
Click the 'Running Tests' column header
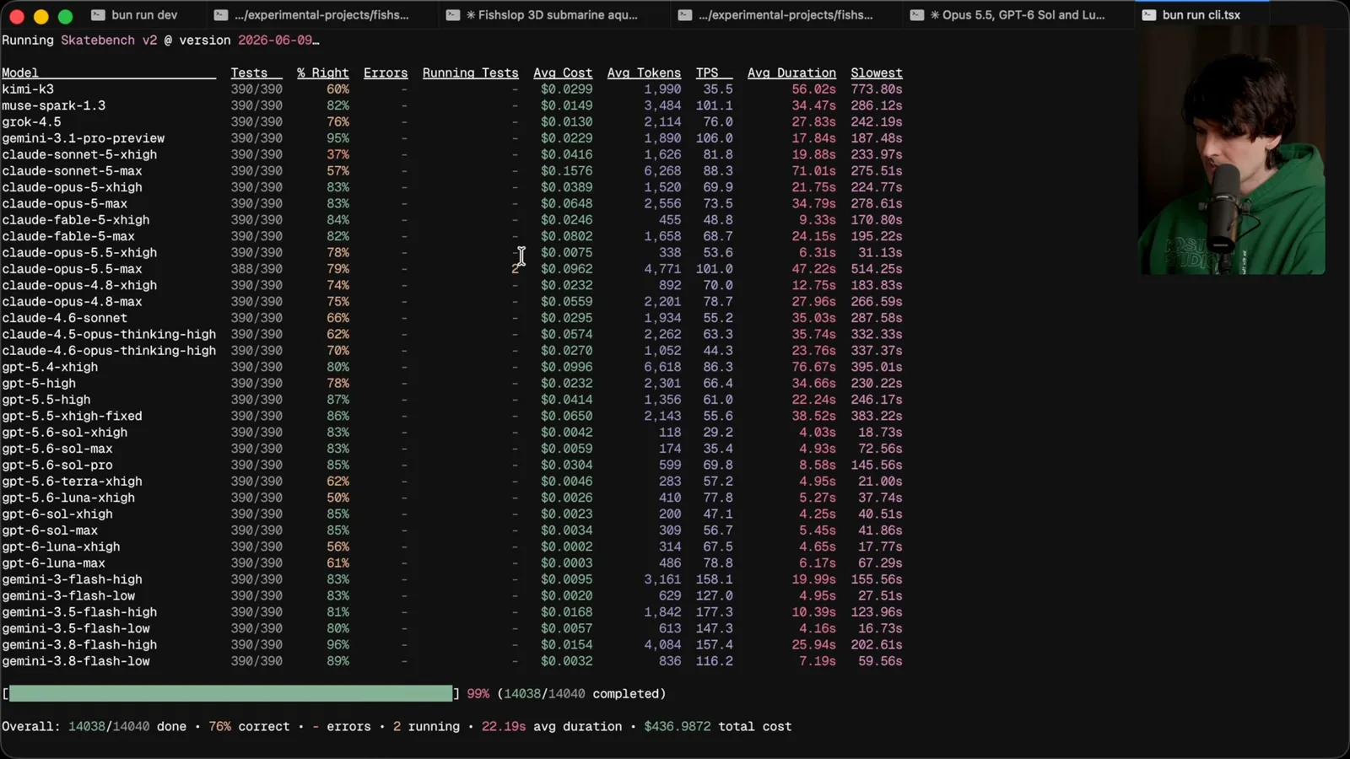pyautogui.click(x=470, y=73)
